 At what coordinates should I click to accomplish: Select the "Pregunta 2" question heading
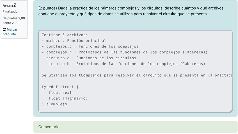(9, 5)
